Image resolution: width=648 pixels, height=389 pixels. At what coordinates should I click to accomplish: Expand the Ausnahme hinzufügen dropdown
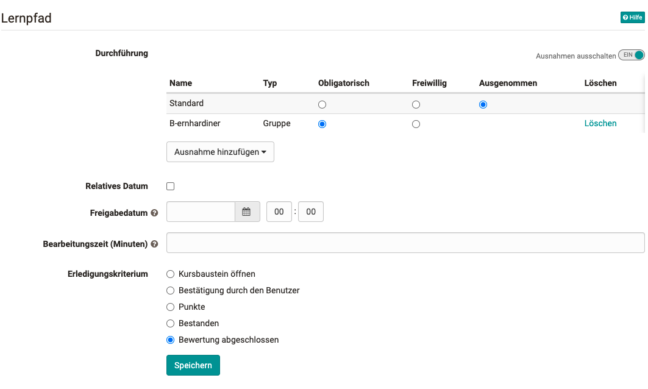click(x=220, y=152)
